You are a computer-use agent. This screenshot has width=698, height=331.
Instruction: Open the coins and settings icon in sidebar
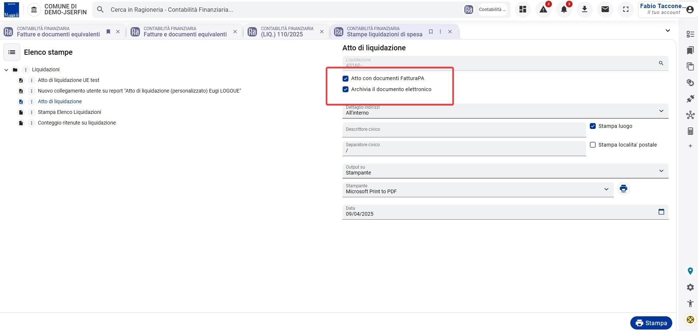point(690,83)
